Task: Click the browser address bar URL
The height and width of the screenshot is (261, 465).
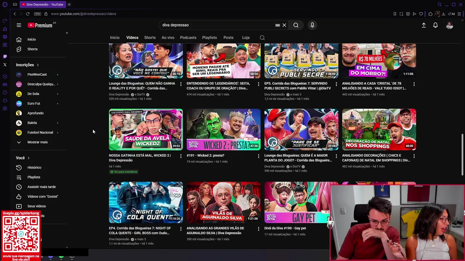Action: coord(84,14)
